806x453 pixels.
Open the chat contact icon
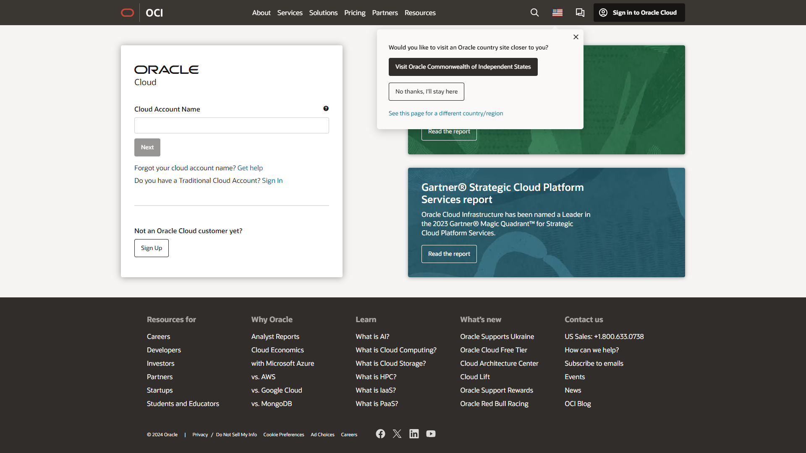pyautogui.click(x=580, y=13)
